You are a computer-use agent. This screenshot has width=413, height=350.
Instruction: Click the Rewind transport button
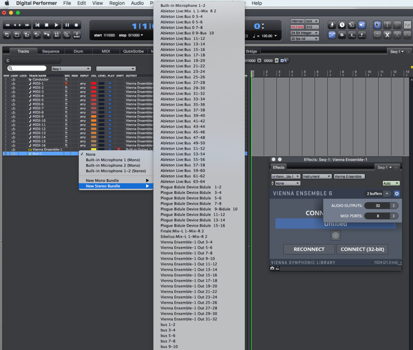(x=7, y=25)
